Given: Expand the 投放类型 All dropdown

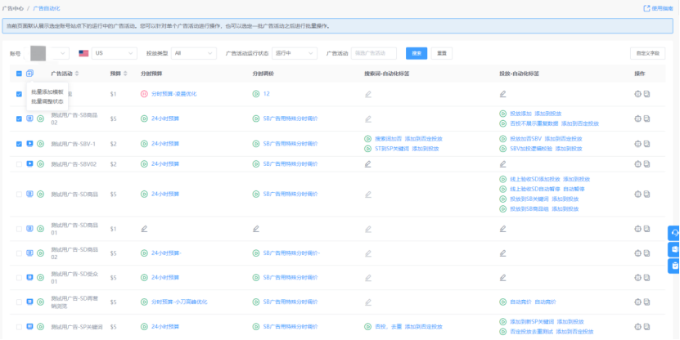Looking at the screenshot, I should 193,53.
